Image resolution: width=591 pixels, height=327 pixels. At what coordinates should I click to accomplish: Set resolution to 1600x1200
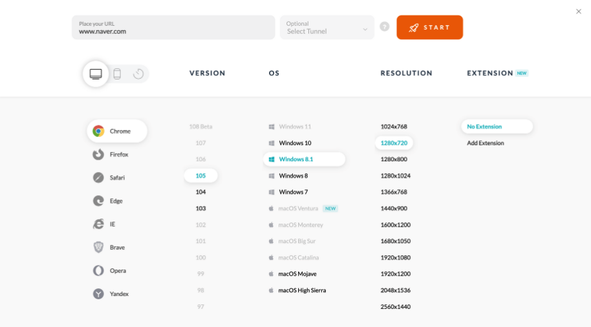[x=395, y=225]
